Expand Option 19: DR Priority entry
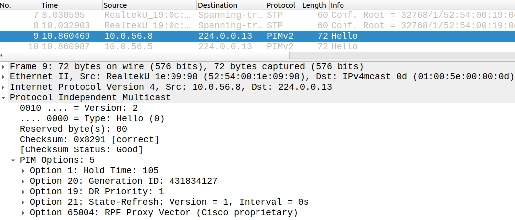 pos(24,192)
